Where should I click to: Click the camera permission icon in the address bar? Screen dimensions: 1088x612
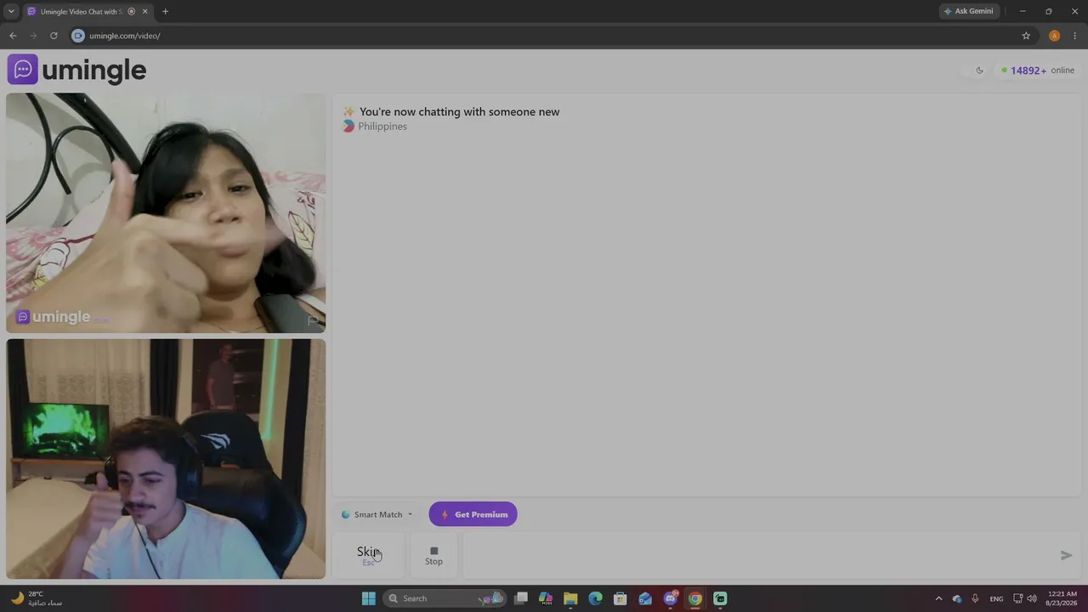(x=78, y=36)
